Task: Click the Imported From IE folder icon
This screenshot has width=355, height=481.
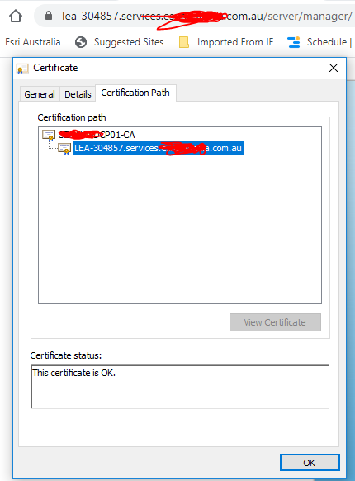Action: (x=184, y=42)
